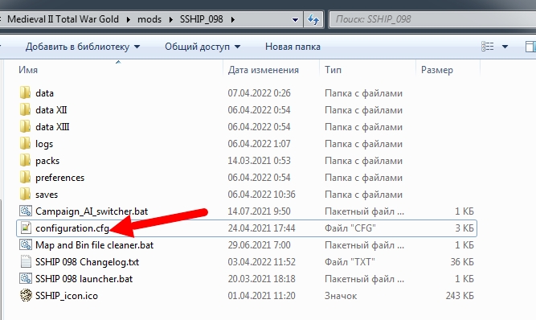Open the data folder icon
Screen dimensions: 536x320
pos(25,93)
